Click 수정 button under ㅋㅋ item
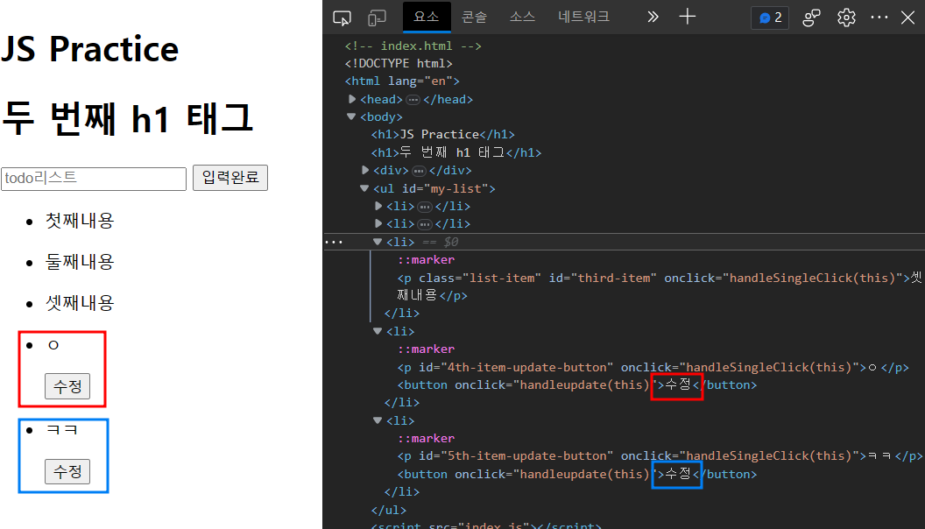Viewport: 925px width, 529px height. tap(67, 472)
